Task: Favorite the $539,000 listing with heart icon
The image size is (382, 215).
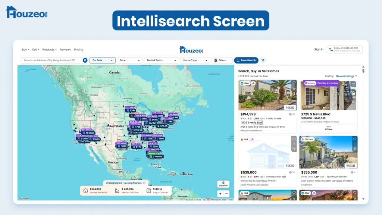Action: tap(294, 139)
